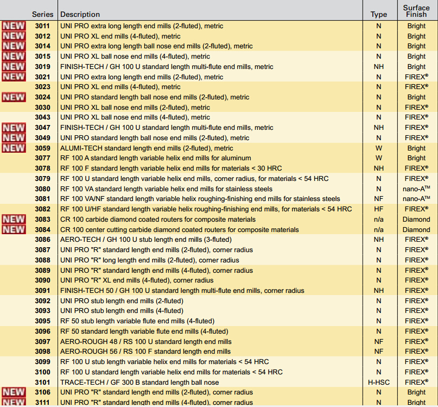Select series number 3086
This screenshot has height=407, width=438.
(x=42, y=240)
